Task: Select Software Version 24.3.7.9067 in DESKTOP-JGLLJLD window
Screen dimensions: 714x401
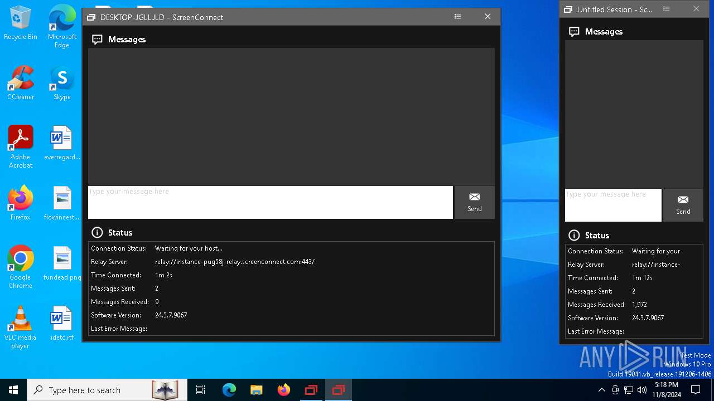Action: tap(171, 315)
